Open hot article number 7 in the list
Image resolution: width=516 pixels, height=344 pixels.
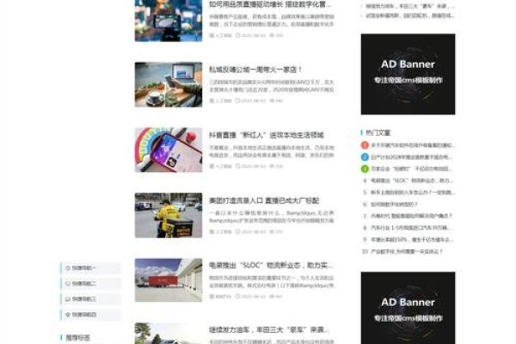coord(412,216)
